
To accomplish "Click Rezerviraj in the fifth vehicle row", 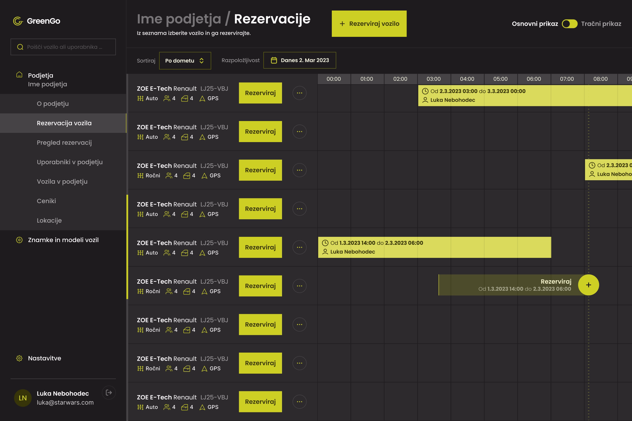I will click(x=260, y=247).
